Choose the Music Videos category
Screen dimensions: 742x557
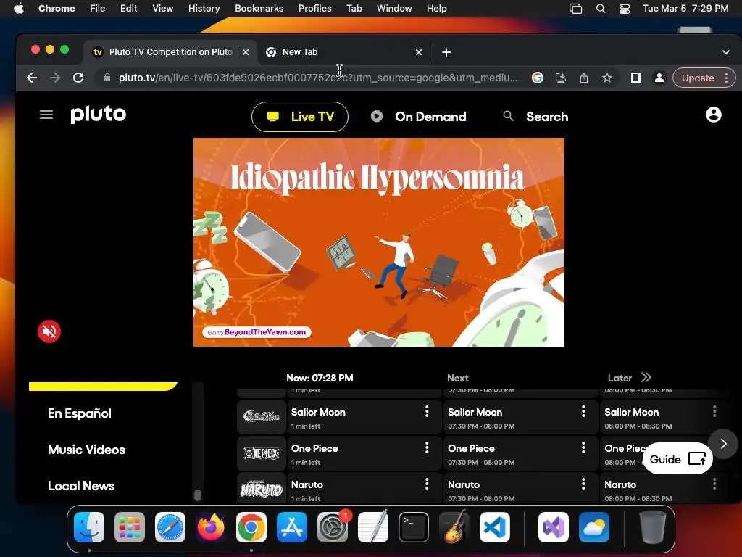pos(87,450)
